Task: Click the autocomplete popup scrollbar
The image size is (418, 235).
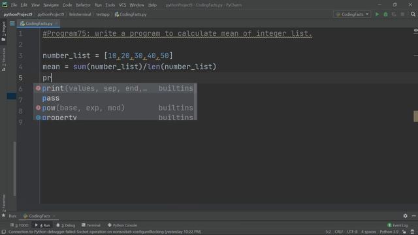Action: point(195,102)
